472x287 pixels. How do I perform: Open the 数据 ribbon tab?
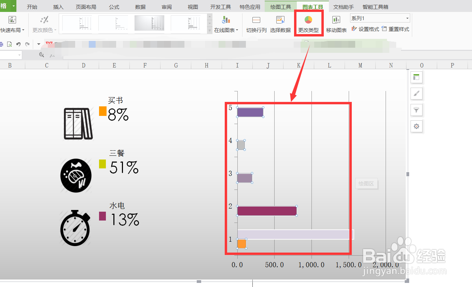click(x=140, y=7)
